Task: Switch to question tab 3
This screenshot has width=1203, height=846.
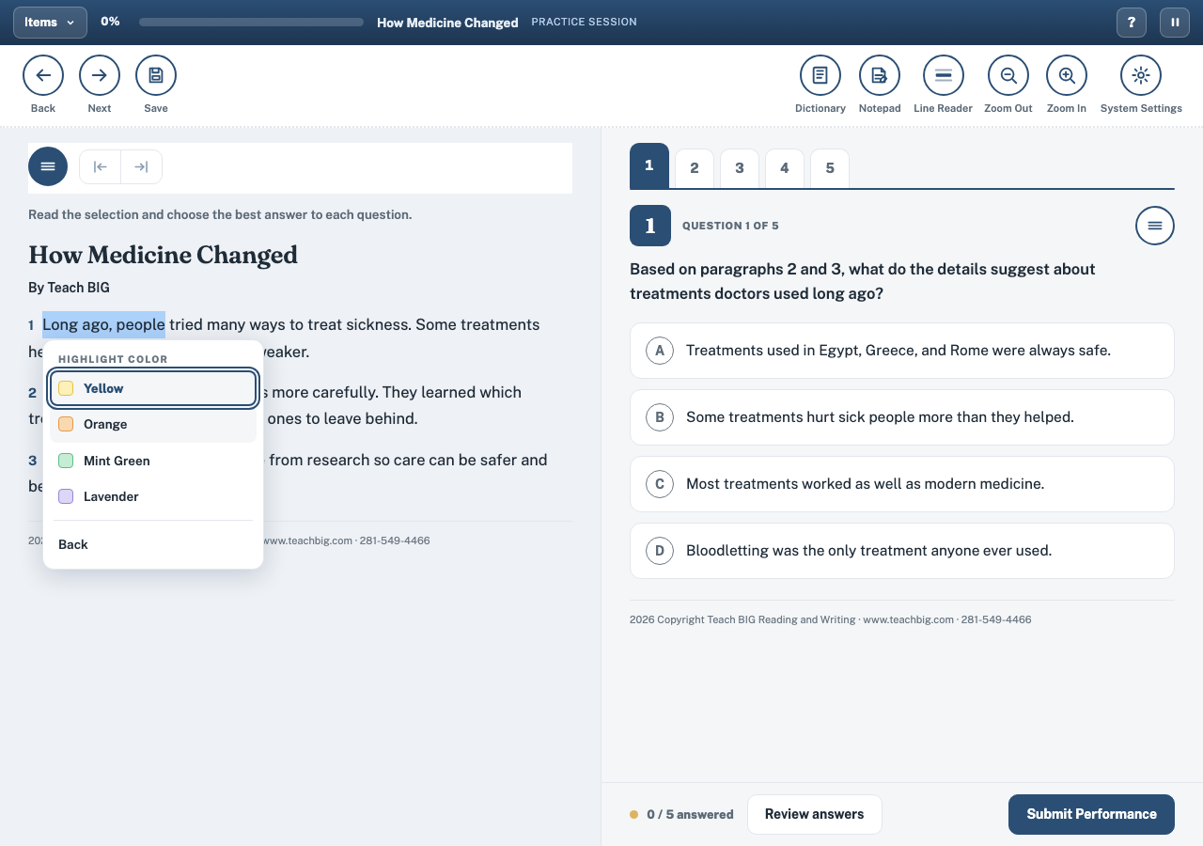Action: [740, 168]
